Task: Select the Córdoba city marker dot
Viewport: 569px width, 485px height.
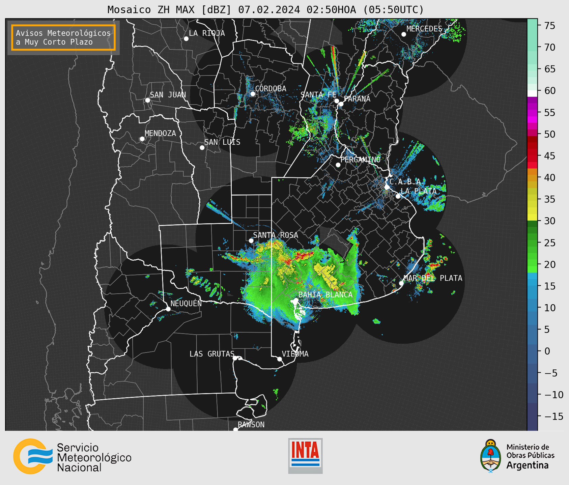Action: click(253, 94)
